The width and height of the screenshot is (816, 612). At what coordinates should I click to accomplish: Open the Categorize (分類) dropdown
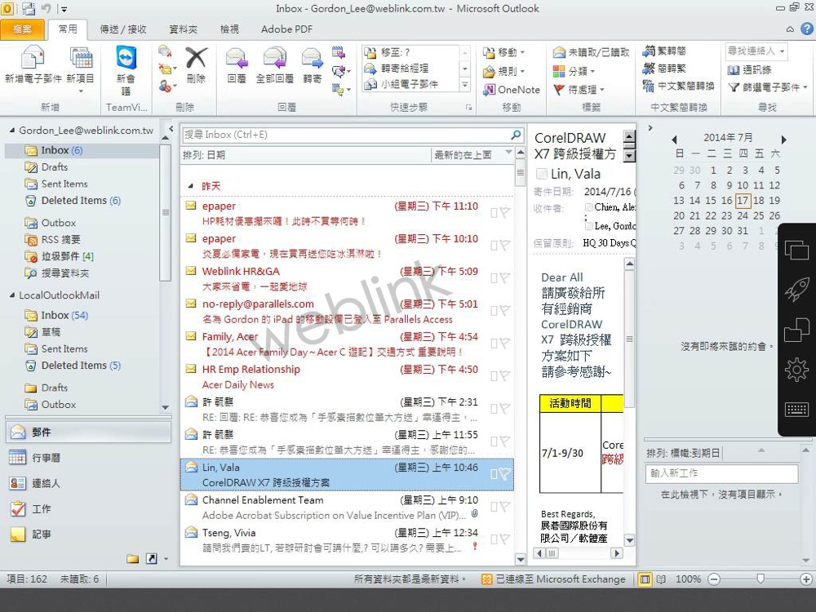pos(574,71)
